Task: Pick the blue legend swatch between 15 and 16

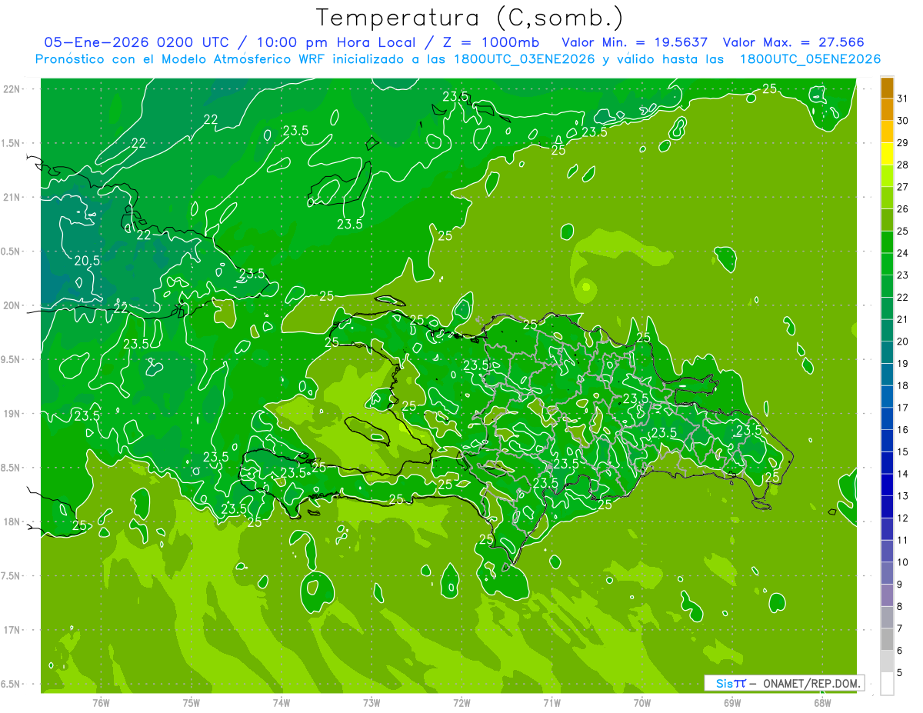Action: click(887, 441)
